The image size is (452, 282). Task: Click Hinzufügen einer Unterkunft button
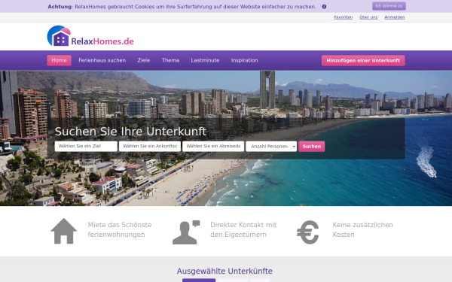coord(363,60)
